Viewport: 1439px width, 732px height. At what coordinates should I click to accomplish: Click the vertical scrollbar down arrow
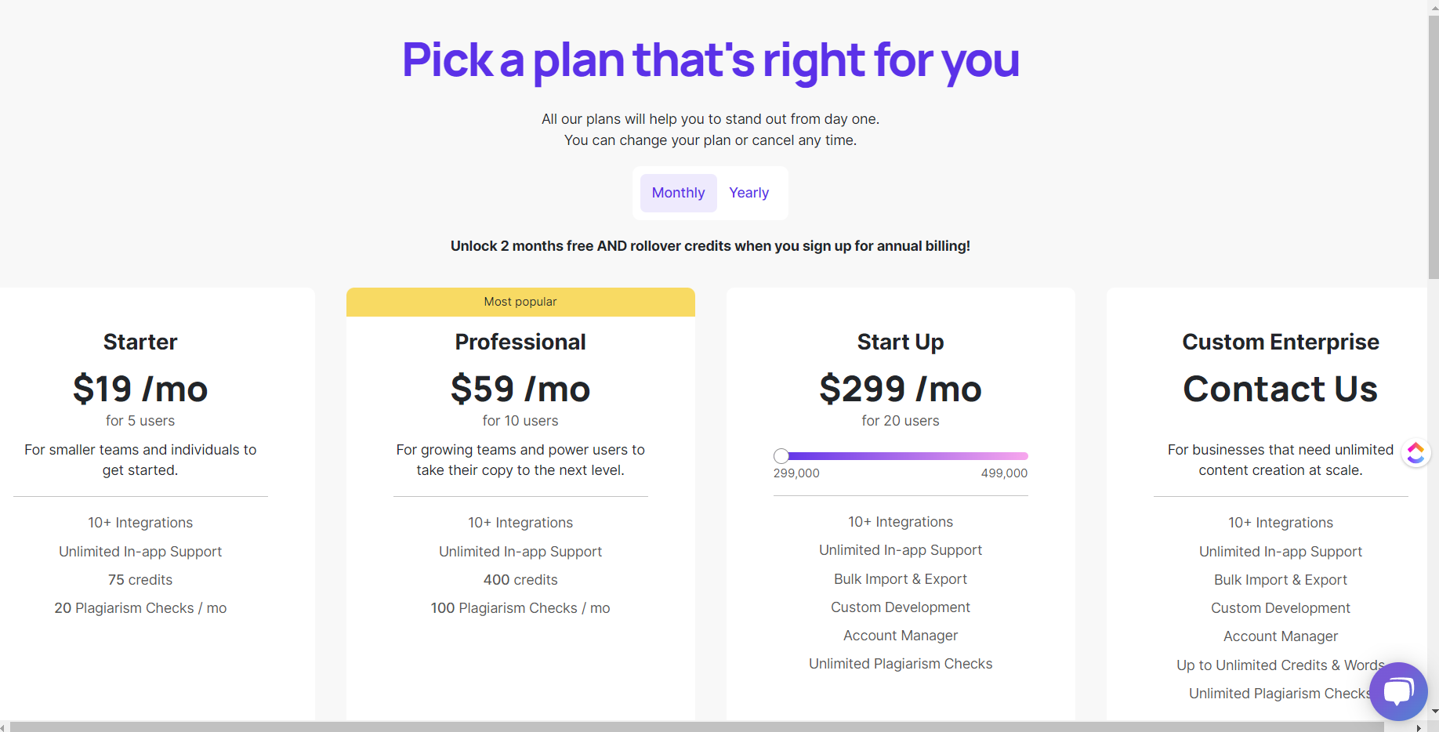click(1433, 712)
